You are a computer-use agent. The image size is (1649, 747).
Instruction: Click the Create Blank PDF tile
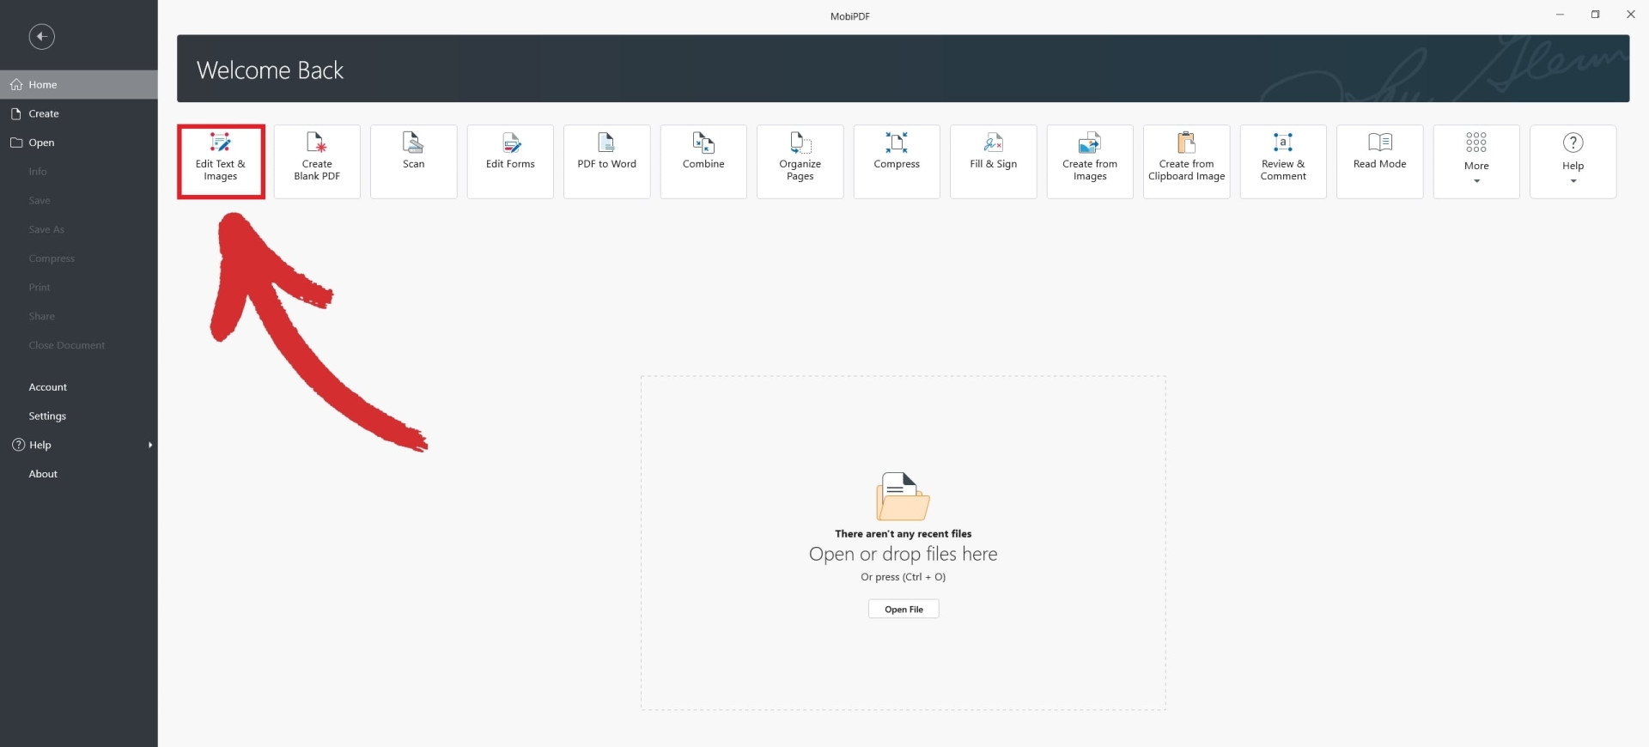point(317,161)
